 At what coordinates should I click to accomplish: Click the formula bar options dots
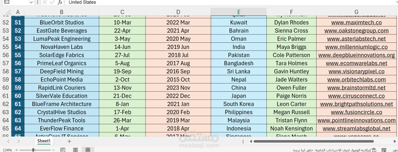pyautogui.click(x=38, y=2)
